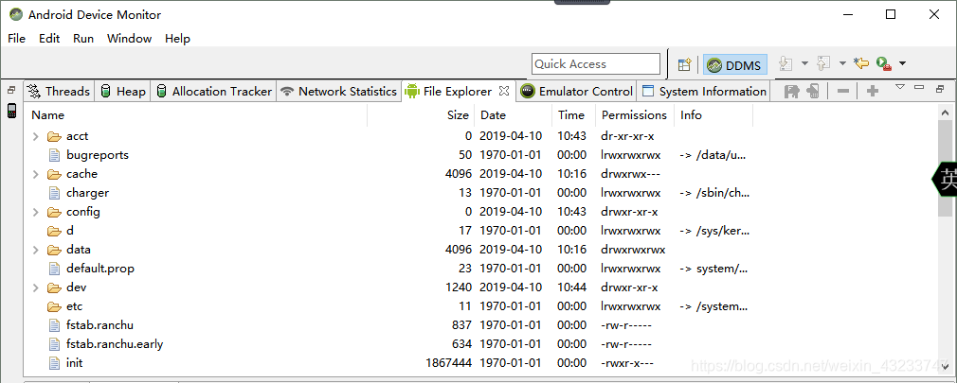Click the scrollbar up arrow
This screenshot has height=383, width=957.
pos(945,113)
